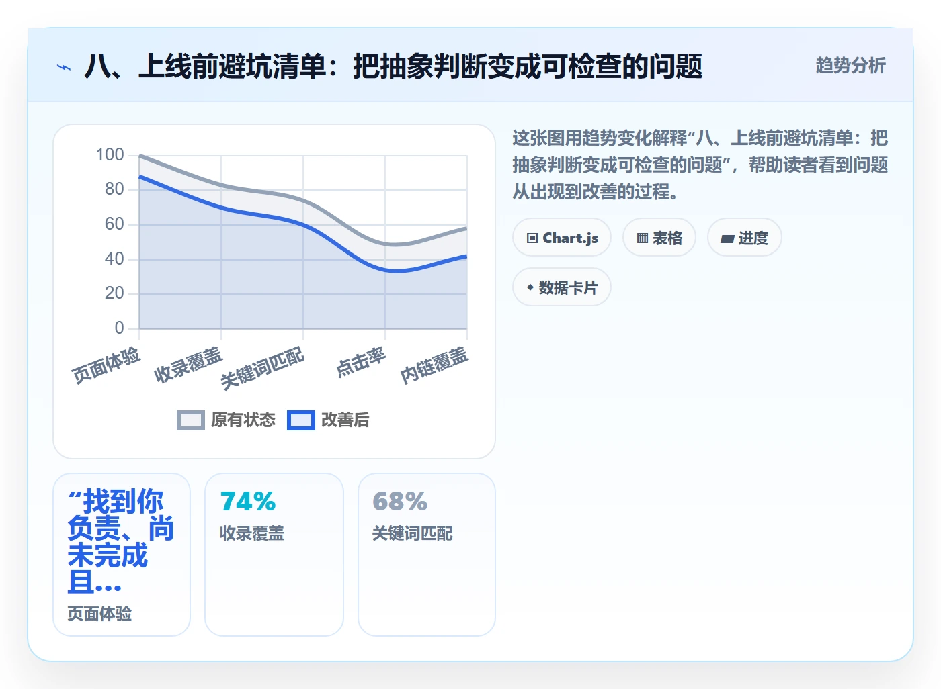This screenshot has height=689, width=941.
Task: Click the 60 y-axis value
Action: pos(115,224)
